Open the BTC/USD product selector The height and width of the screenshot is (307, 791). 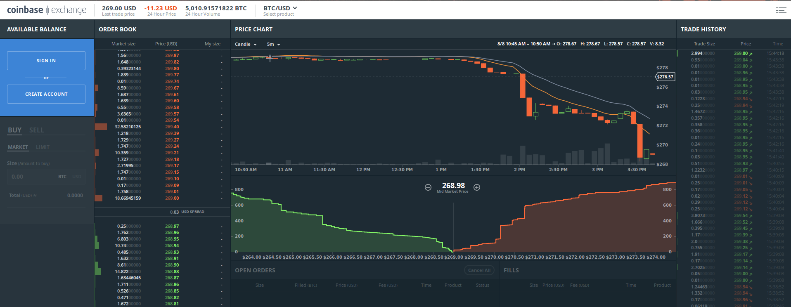[x=280, y=8]
